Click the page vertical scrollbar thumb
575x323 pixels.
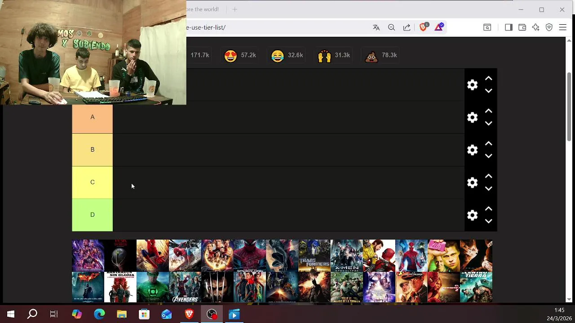point(569,107)
